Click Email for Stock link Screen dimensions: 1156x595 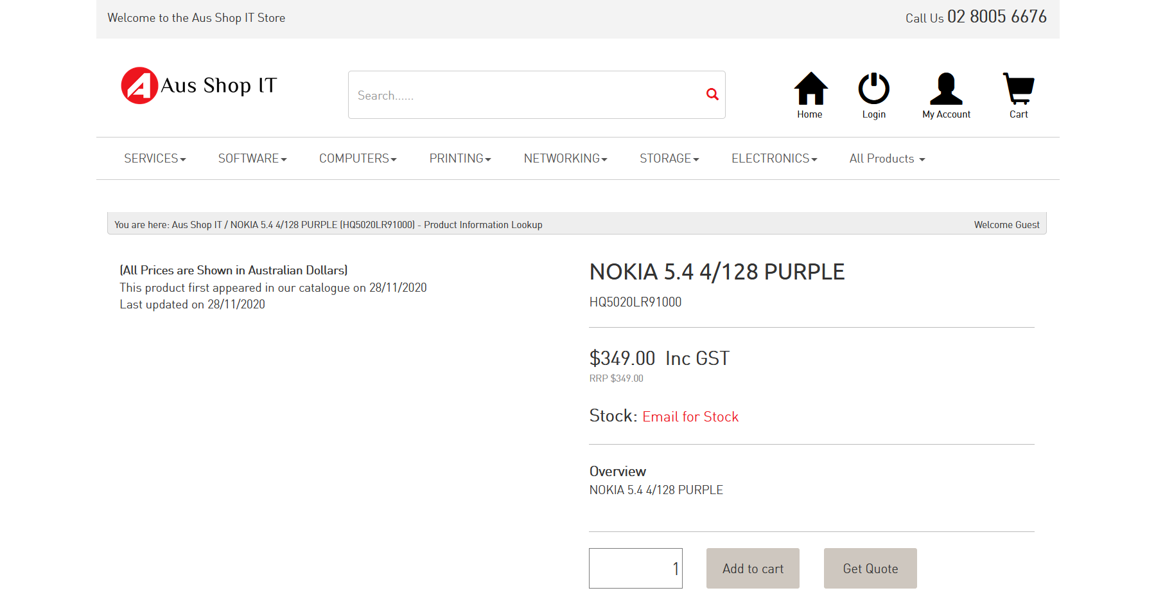690,417
